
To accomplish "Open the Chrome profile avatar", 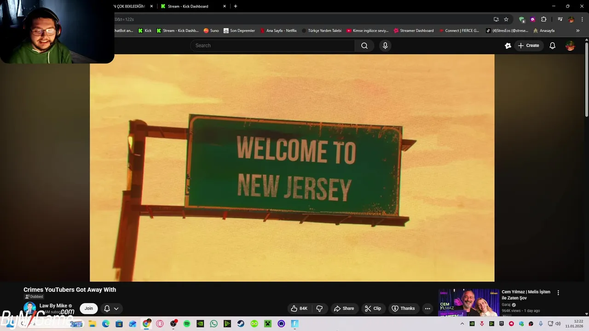I will [571, 19].
